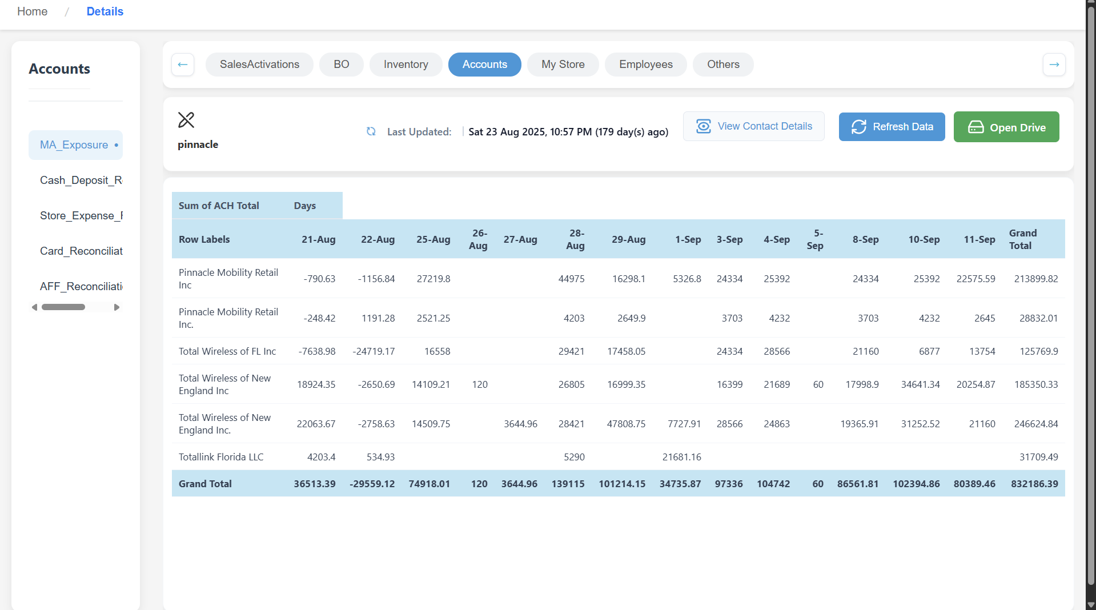
Task: Click the sidebar horizontal scrollbar thumb
Action: click(64, 307)
